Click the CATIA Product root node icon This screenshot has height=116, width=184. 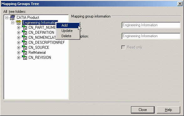13,18
